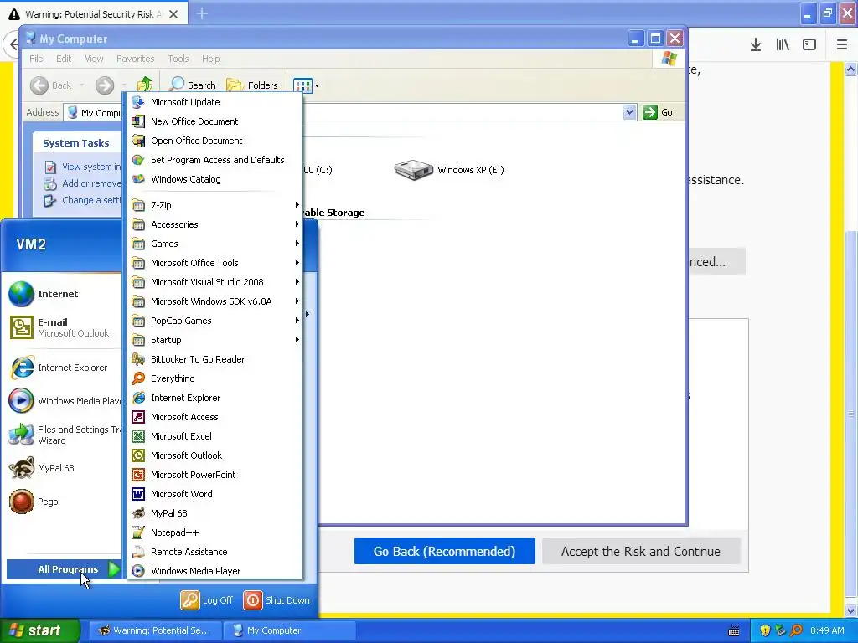Viewport: 858px width, 643px height.
Task: Click the Windows XP (E:) drive
Action: pos(449,170)
